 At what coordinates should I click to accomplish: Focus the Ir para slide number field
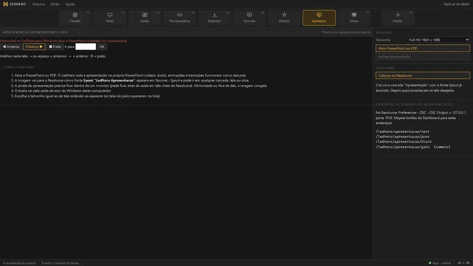(86, 47)
